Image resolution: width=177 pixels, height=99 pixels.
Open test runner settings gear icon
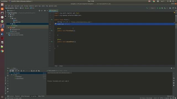point(39,71)
